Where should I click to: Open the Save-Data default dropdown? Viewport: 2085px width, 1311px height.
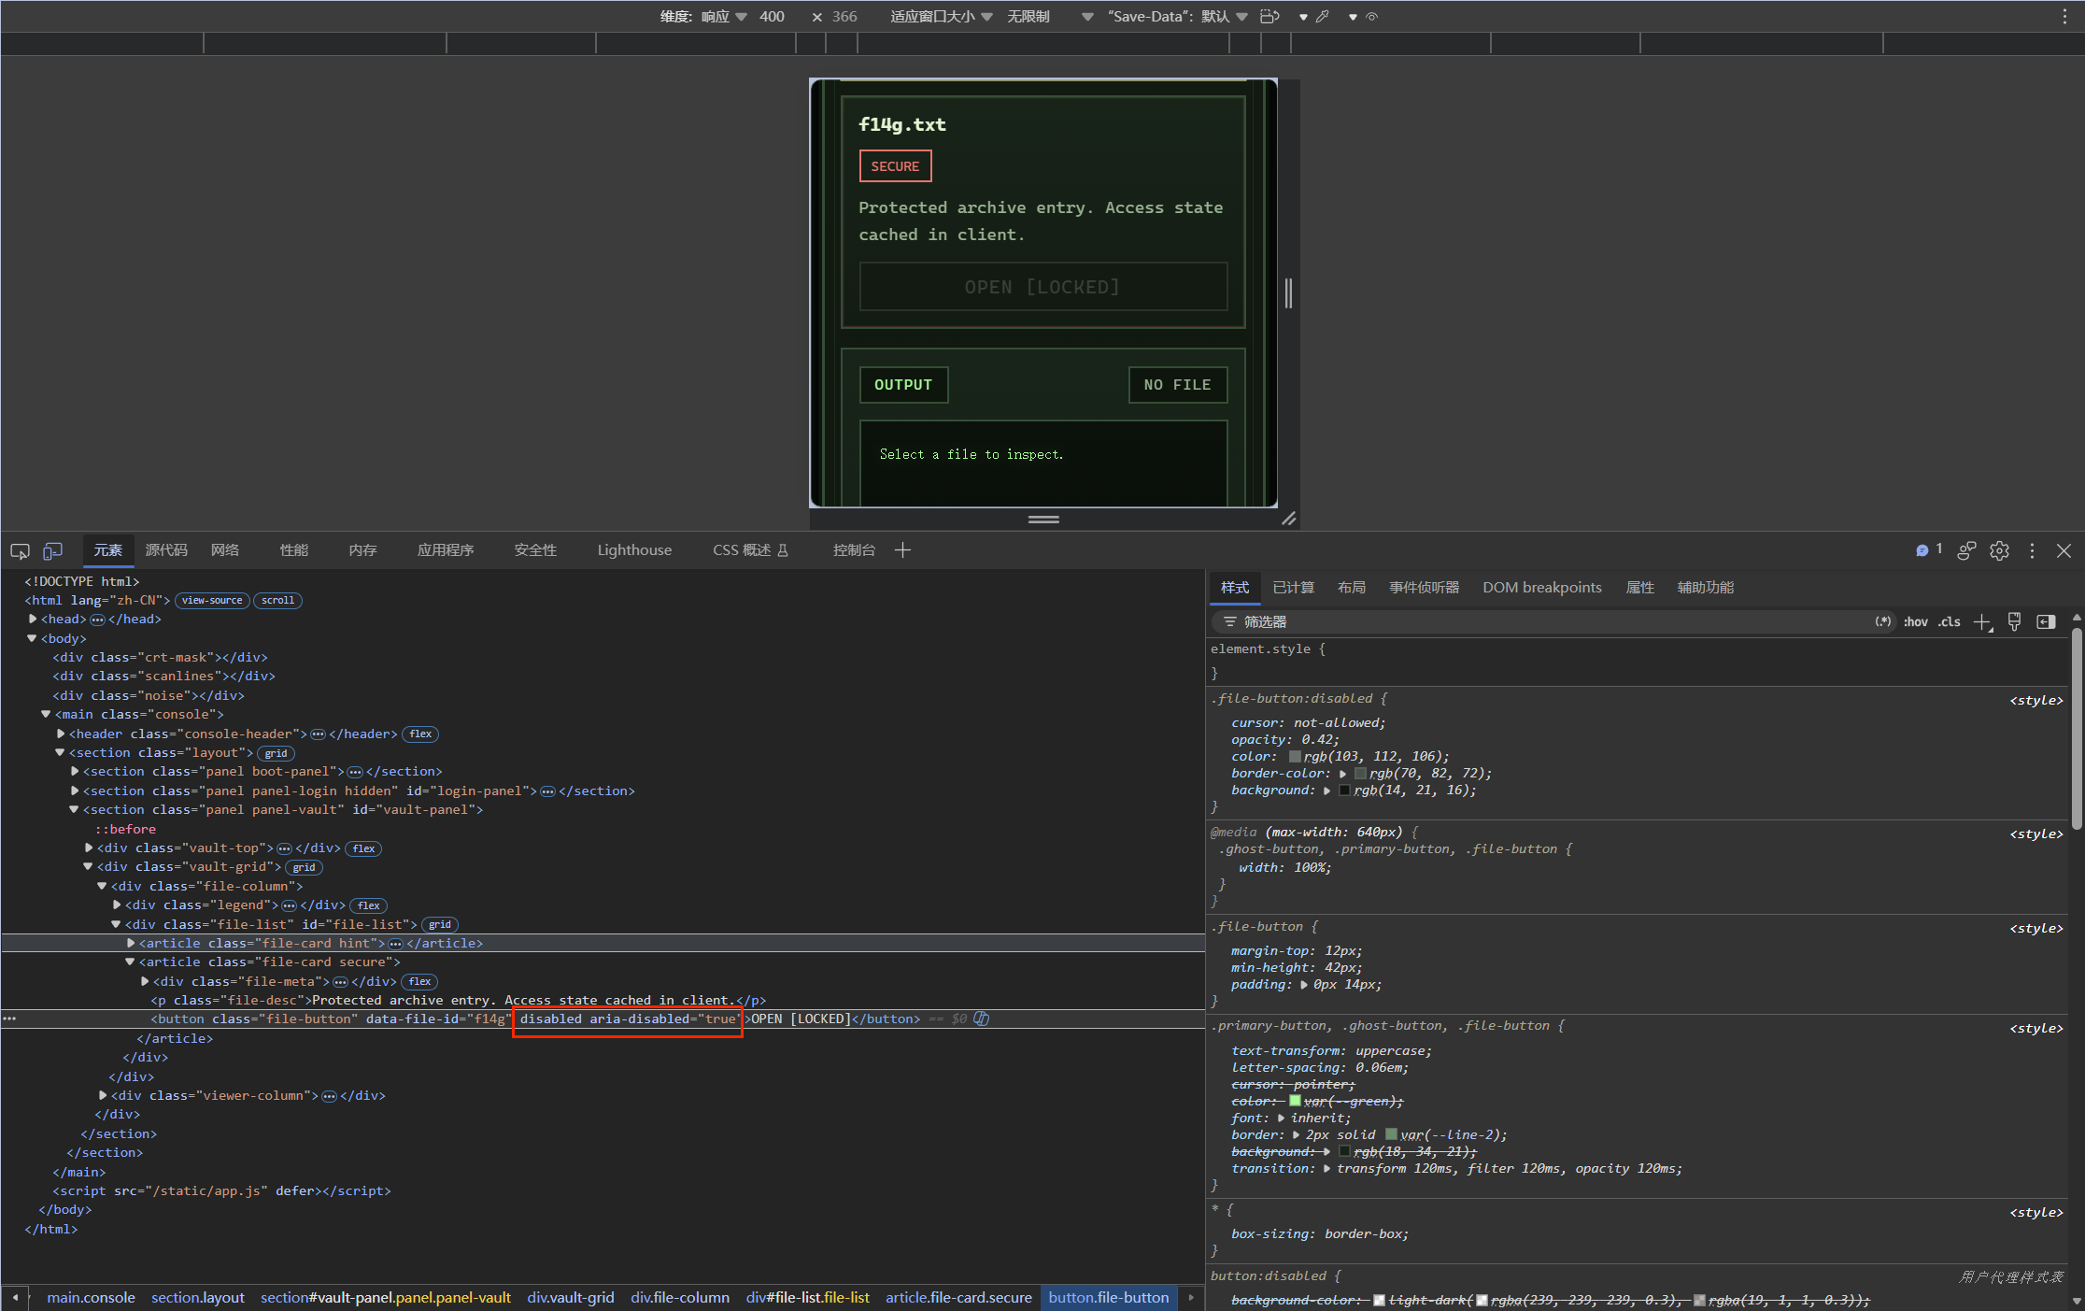coord(1177,16)
